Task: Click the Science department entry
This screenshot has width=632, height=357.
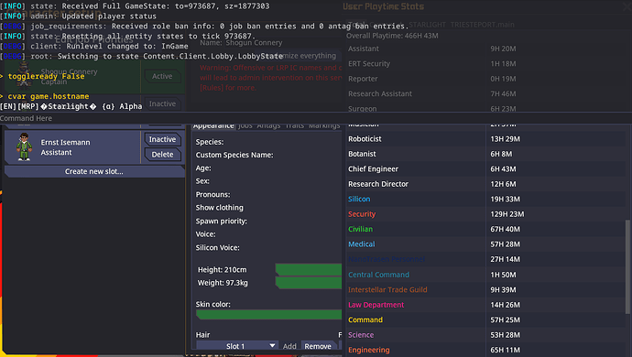Action: pos(361,335)
